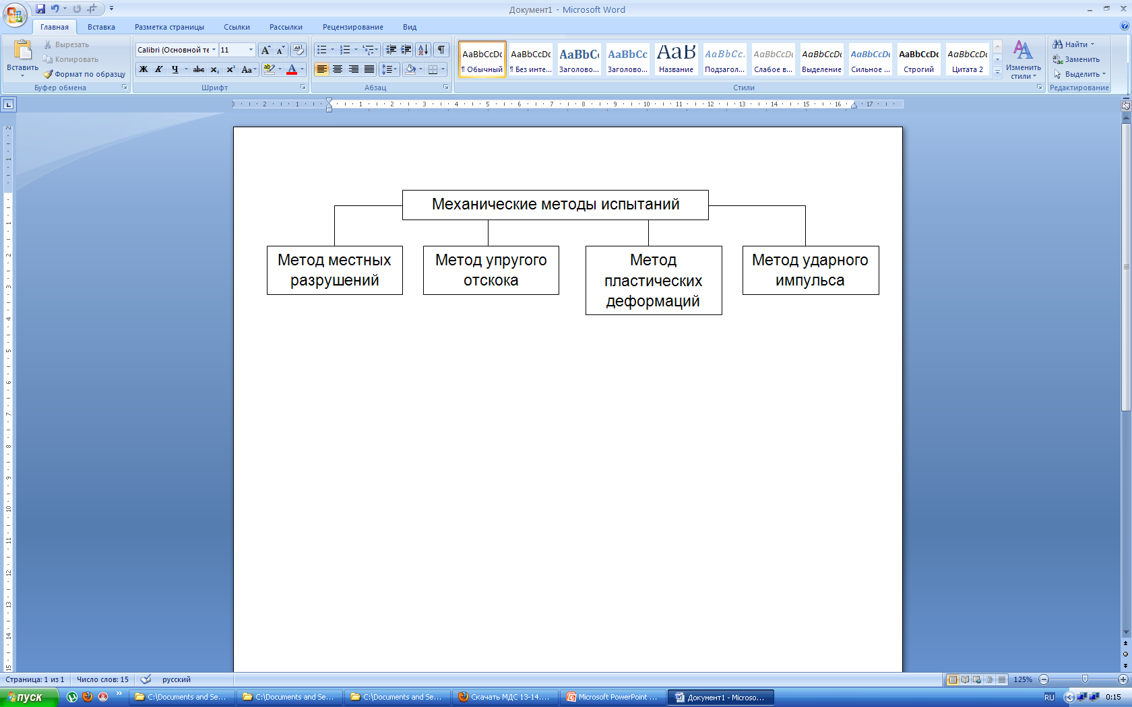Open the font size dropdown
The height and width of the screenshot is (707, 1132).
251,50
